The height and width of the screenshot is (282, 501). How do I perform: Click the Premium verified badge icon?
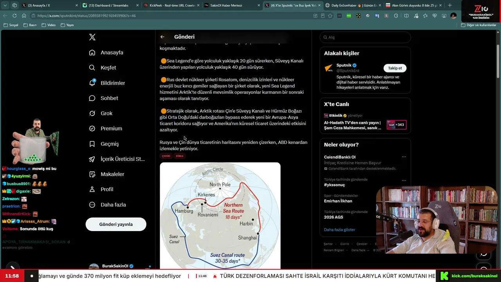92,128
